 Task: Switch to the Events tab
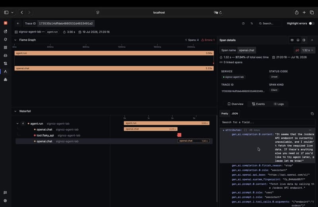click(x=258, y=104)
